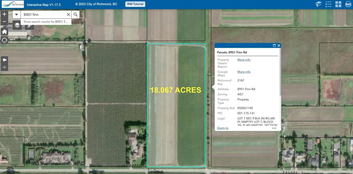Click the find my location button
353x174 pixels.
[4, 40]
